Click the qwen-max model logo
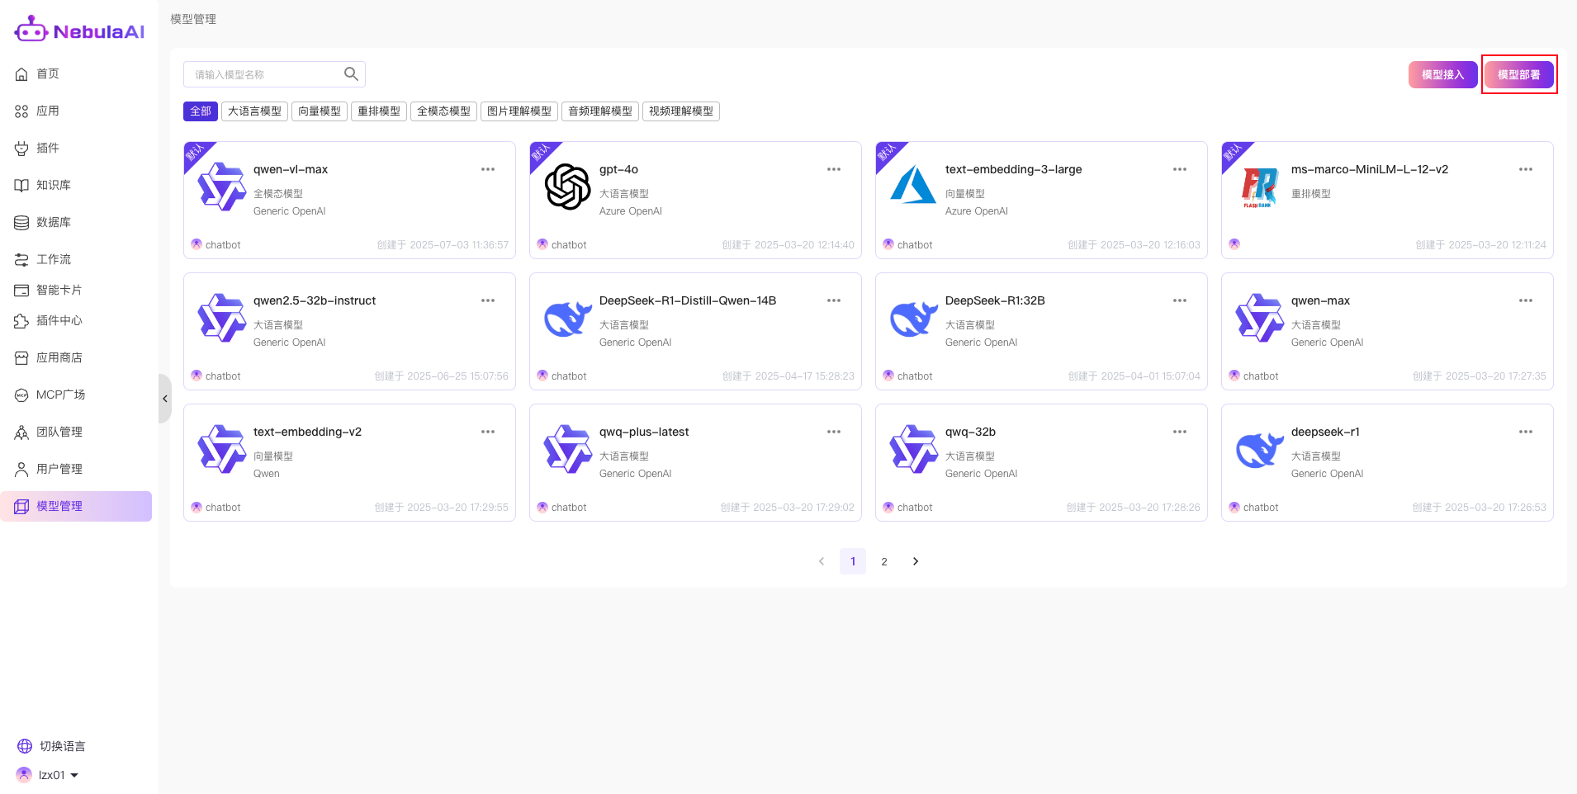This screenshot has width=1577, height=794. [x=1260, y=318]
